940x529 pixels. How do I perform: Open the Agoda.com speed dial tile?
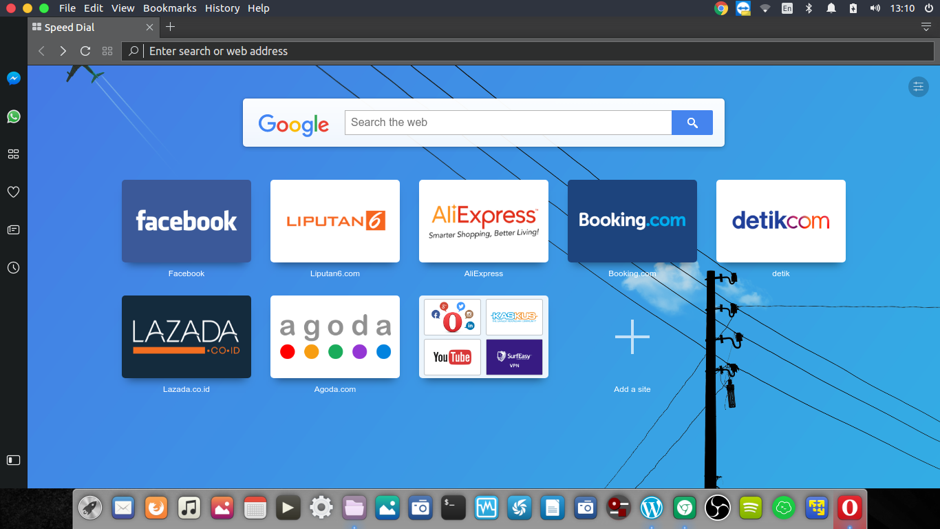pyautogui.click(x=335, y=337)
